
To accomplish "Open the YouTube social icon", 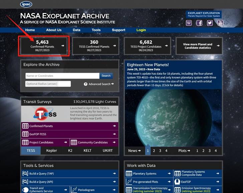I will pyautogui.click(x=220, y=23).
